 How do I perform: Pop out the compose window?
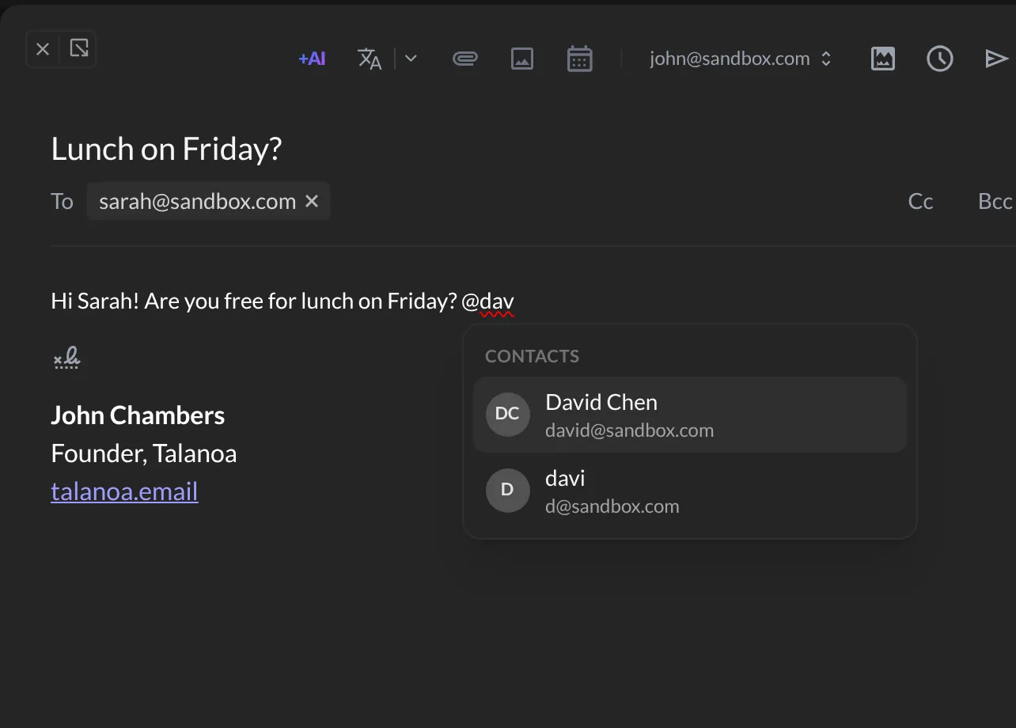(x=79, y=49)
